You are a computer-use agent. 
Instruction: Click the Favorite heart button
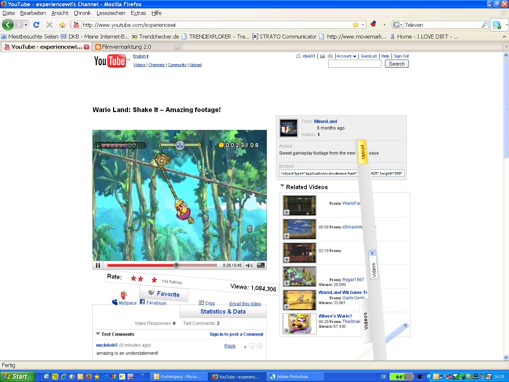coord(164,294)
